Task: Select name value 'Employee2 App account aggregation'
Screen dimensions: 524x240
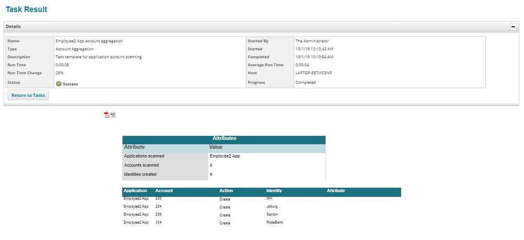Action: pos(89,41)
